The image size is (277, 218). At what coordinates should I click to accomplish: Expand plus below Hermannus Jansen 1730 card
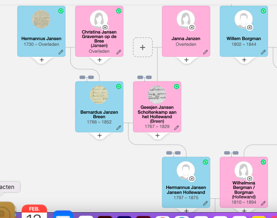[41, 60]
